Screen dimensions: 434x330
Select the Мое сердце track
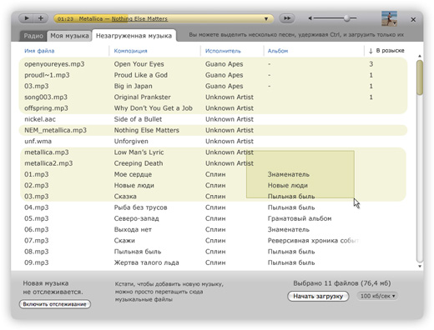pyautogui.click(x=133, y=174)
